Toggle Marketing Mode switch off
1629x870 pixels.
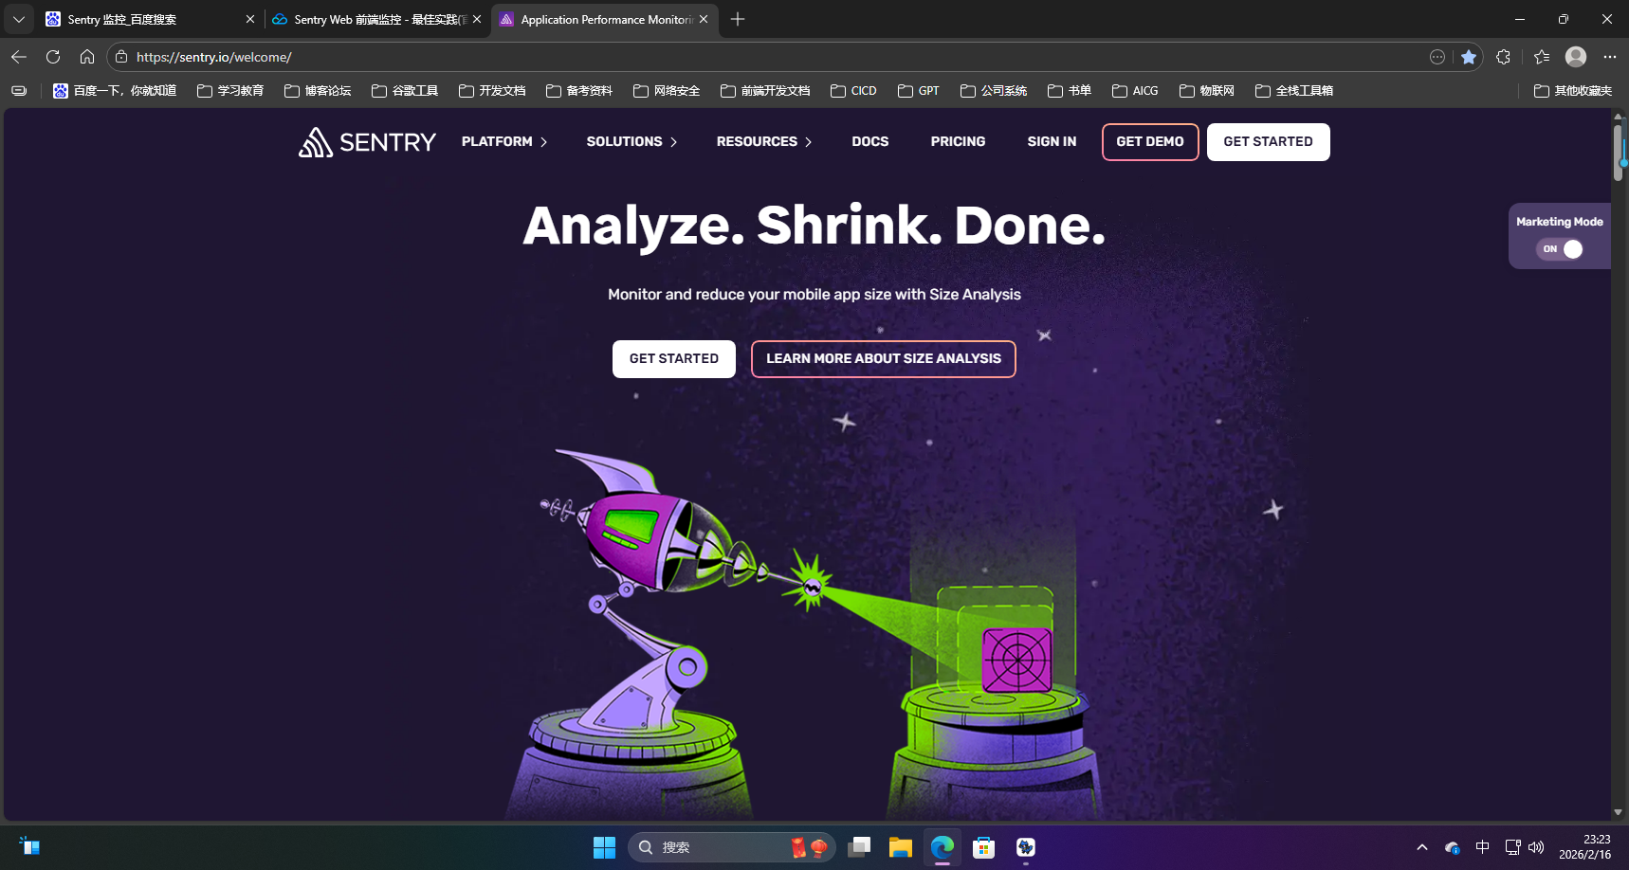1561,249
